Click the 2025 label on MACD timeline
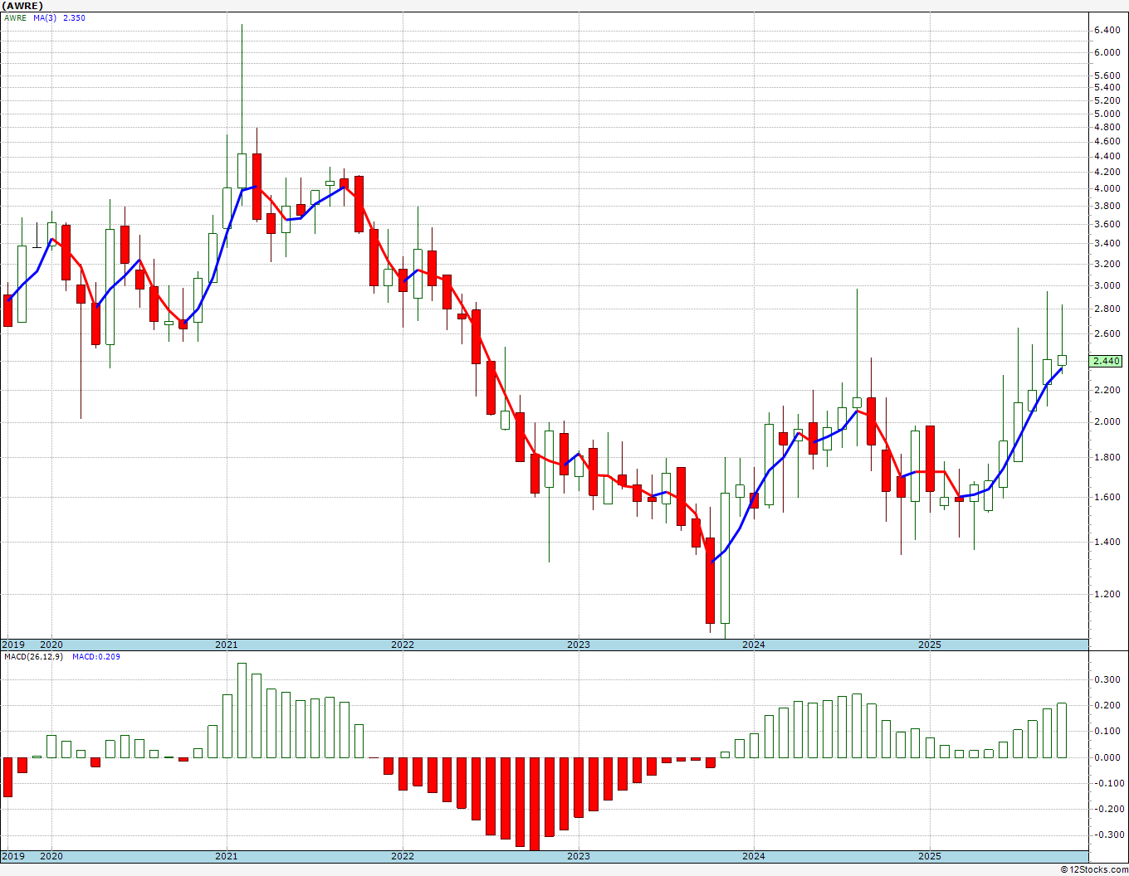 (x=930, y=856)
